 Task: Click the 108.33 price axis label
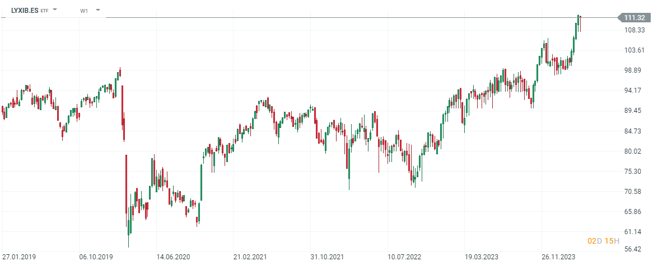[636, 30]
